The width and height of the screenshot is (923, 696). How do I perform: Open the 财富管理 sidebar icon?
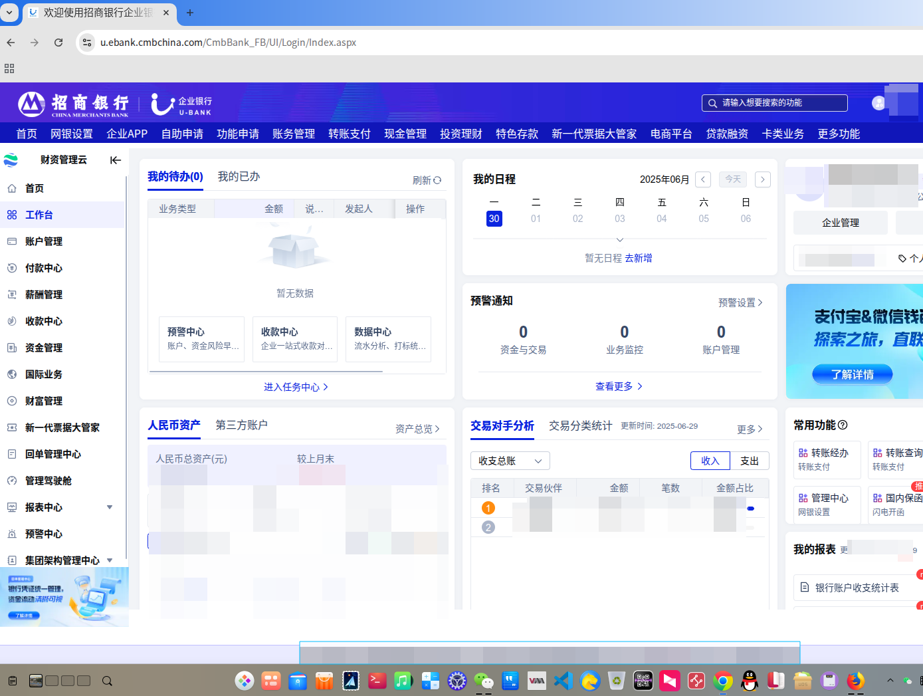(12, 401)
